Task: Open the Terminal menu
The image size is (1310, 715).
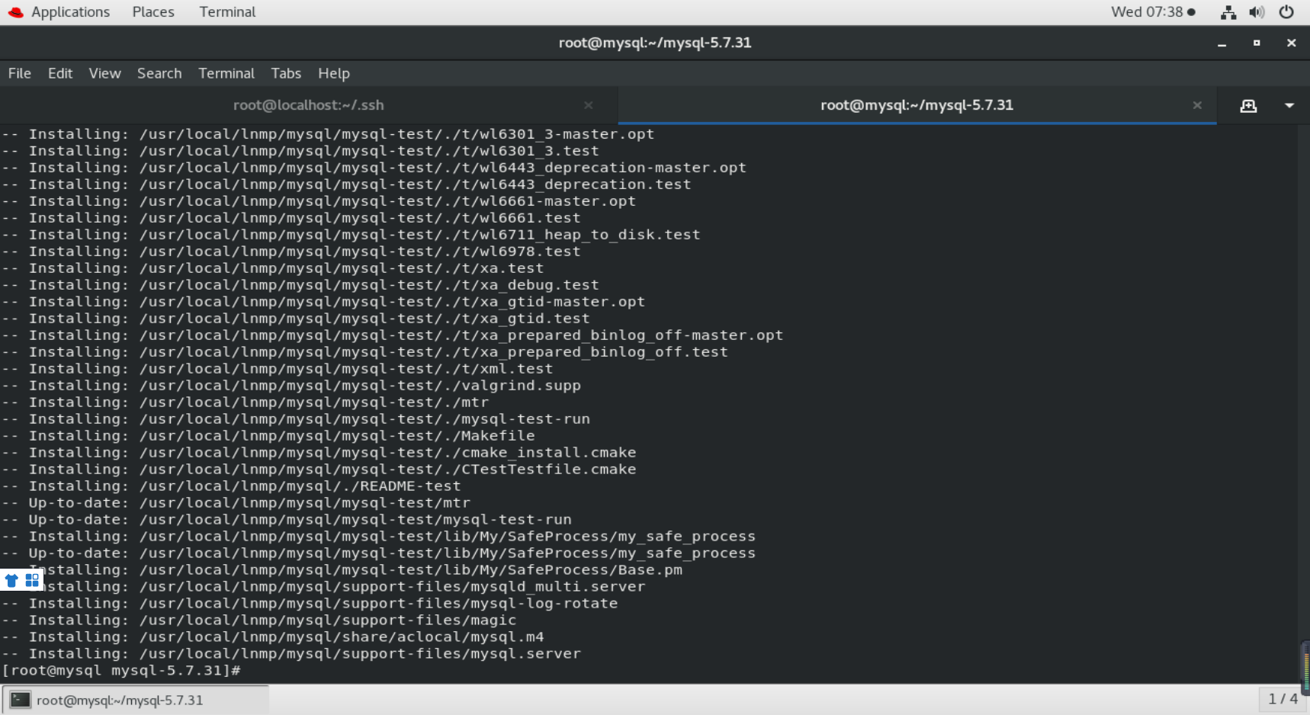Action: (226, 73)
